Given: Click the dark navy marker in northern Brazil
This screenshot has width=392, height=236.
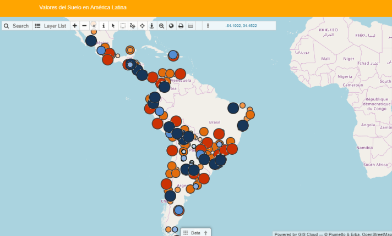Looking at the screenshot, I should [233, 108].
